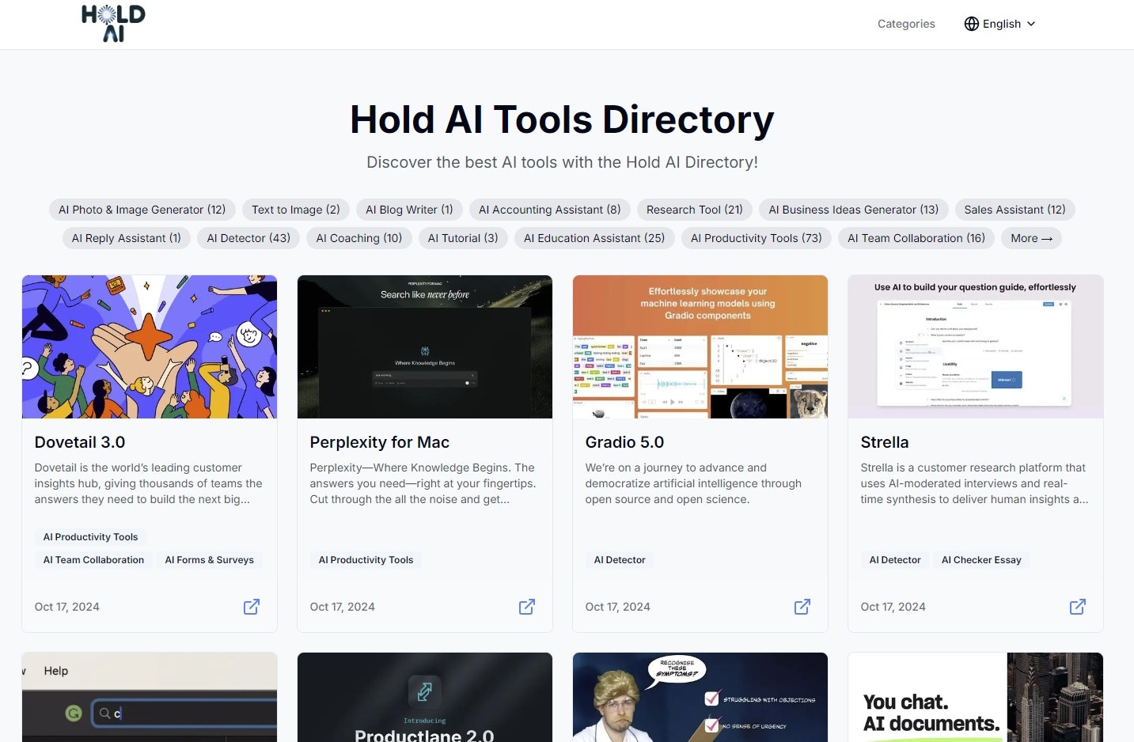Click 'Oct 17, 2024' date on Strella card
The height and width of the screenshot is (742, 1134).
(x=893, y=607)
